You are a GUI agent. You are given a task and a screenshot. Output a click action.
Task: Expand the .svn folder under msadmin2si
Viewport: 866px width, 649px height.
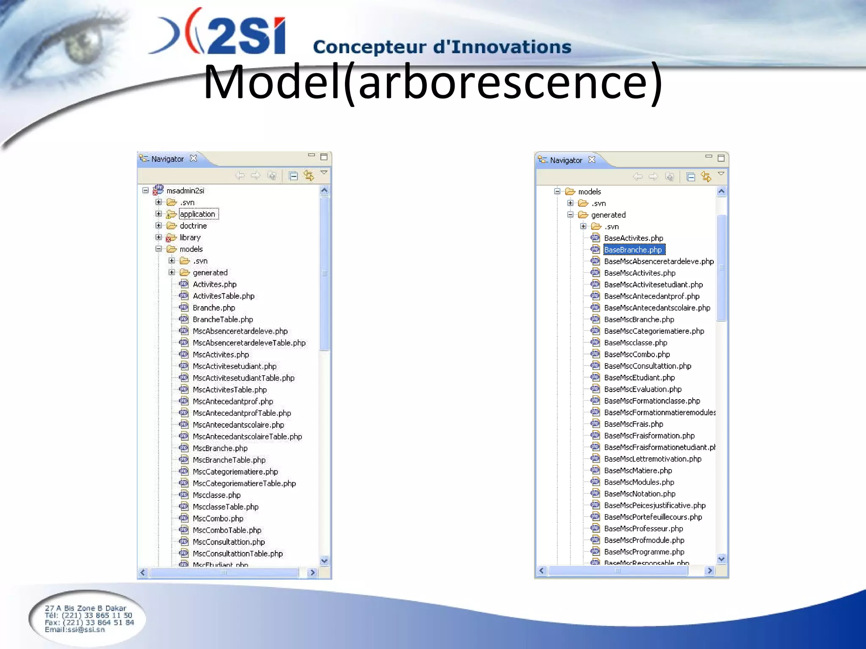(159, 202)
